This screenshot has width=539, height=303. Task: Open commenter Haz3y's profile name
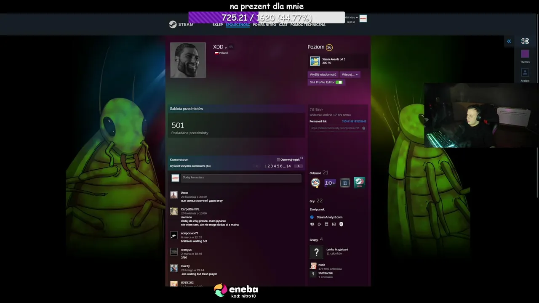[x=185, y=266]
